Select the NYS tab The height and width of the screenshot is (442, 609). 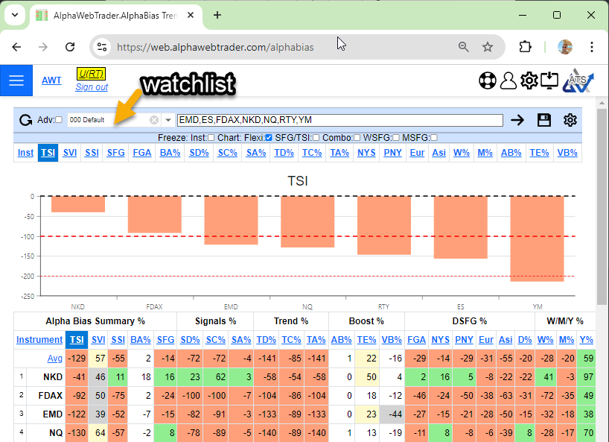[x=366, y=152]
